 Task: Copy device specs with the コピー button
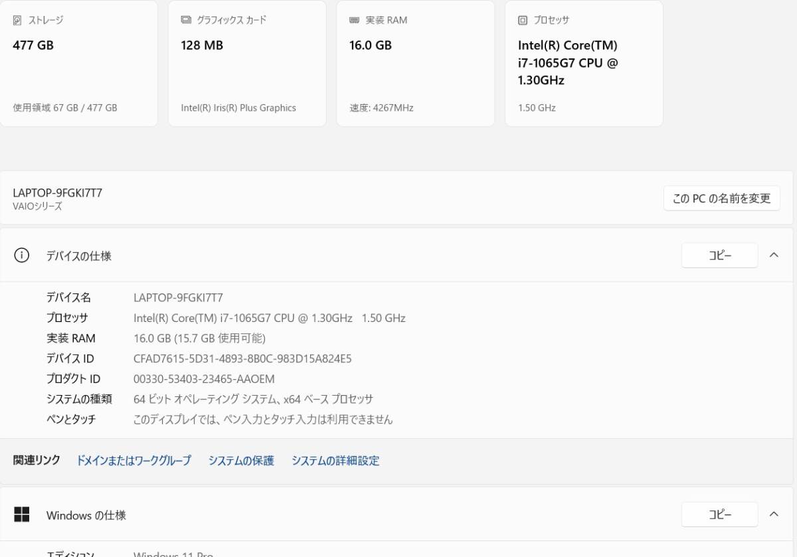pos(719,255)
